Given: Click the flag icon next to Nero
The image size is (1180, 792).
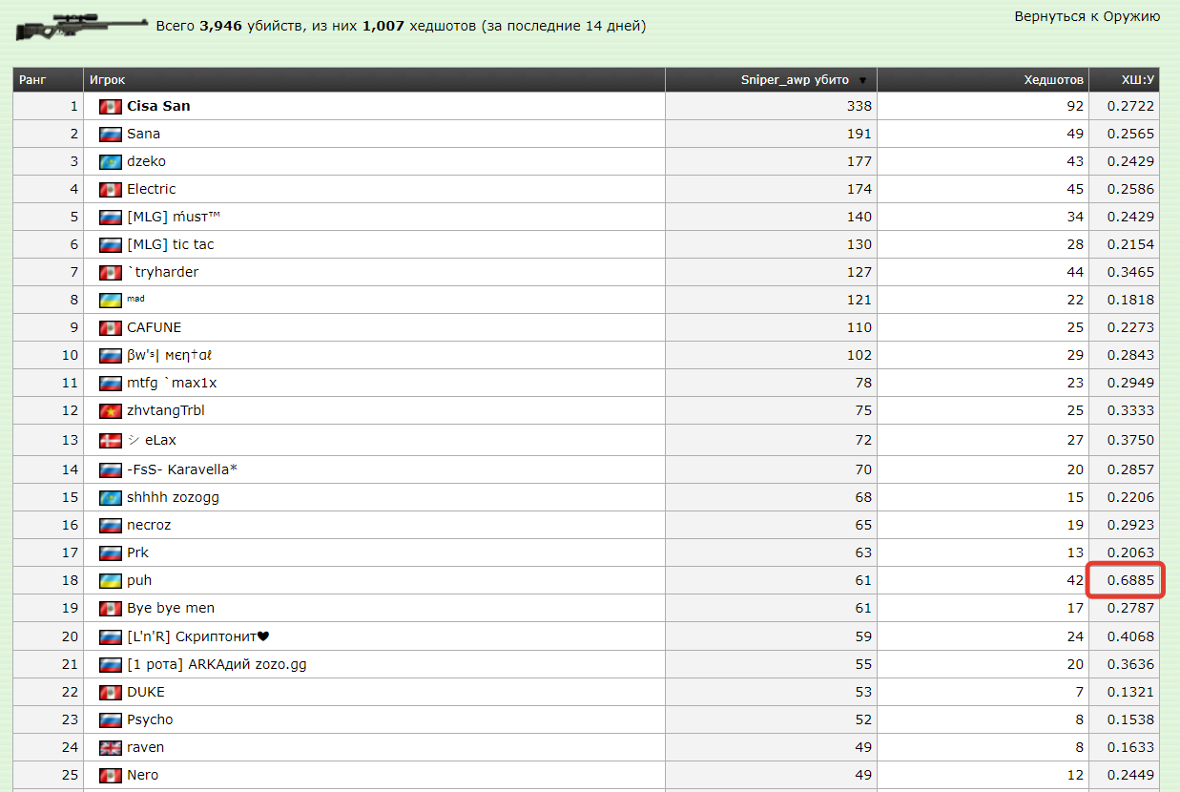Looking at the screenshot, I should tap(111, 776).
